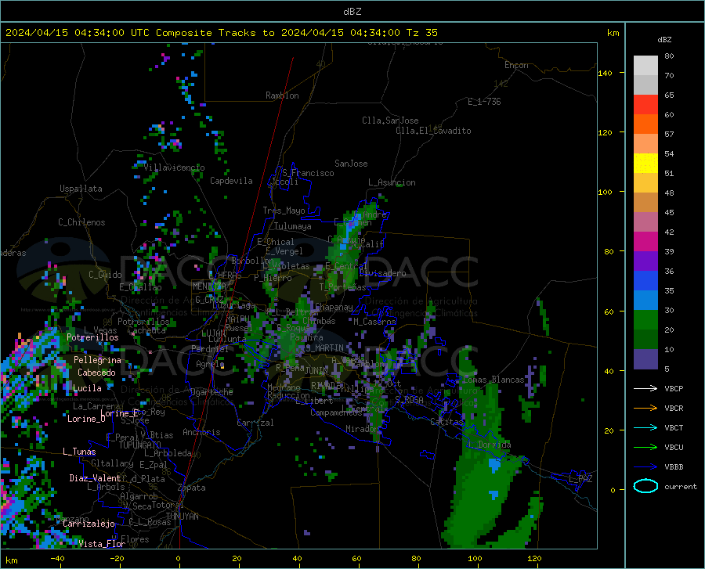Select the 80 dBZ light-gray color swatch
This screenshot has height=569, width=705.
pos(645,66)
